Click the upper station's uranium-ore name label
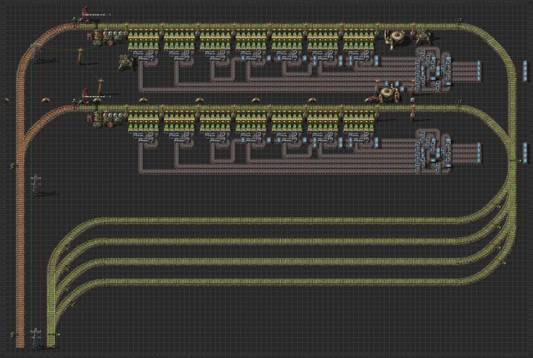533x358 pixels. pyautogui.click(x=96, y=15)
